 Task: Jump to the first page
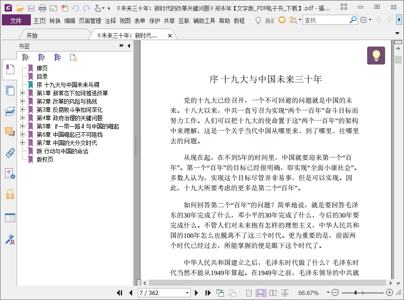(x=120, y=293)
